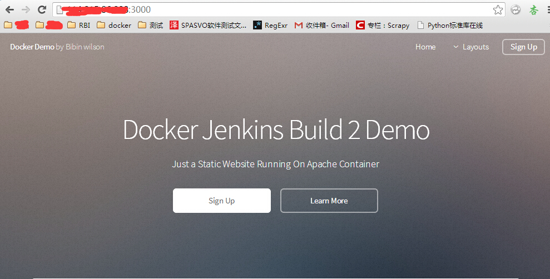Go back with the browser back arrow
This screenshot has height=279, width=550.
click(x=9, y=10)
